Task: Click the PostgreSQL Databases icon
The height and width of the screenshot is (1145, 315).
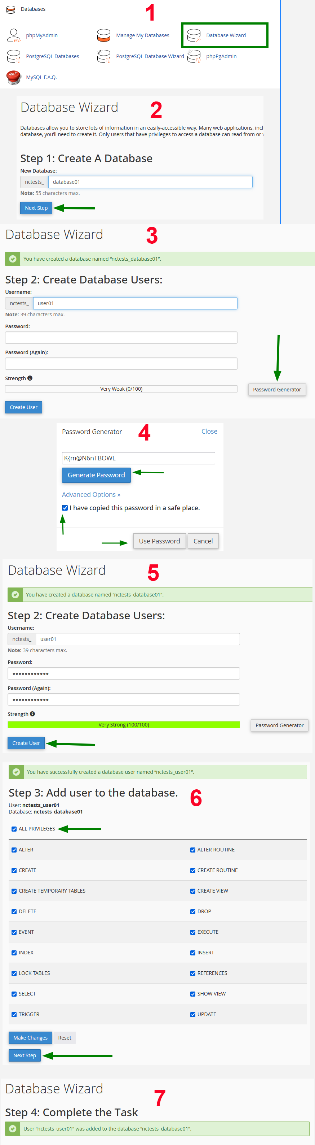Action: (x=14, y=56)
